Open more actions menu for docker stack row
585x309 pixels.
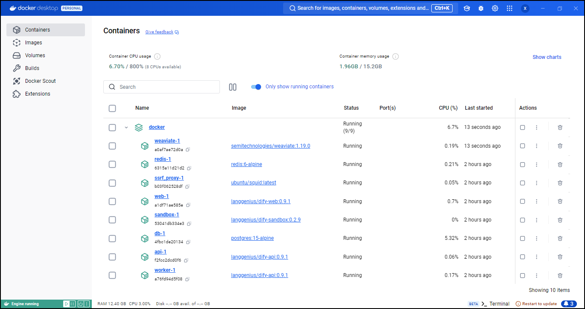click(537, 127)
